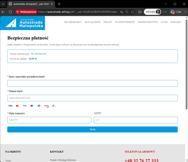Click the browser Back arrow
This screenshot has width=188, height=162.
3,12
